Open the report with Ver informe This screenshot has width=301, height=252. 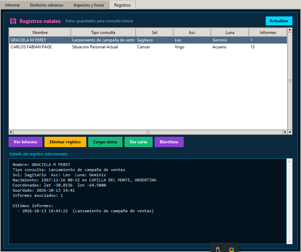(x=25, y=142)
